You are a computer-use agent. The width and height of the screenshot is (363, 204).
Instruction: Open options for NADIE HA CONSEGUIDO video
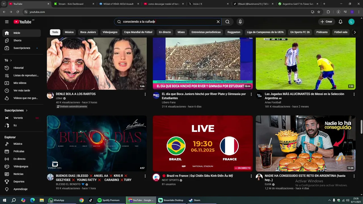tap(354, 176)
